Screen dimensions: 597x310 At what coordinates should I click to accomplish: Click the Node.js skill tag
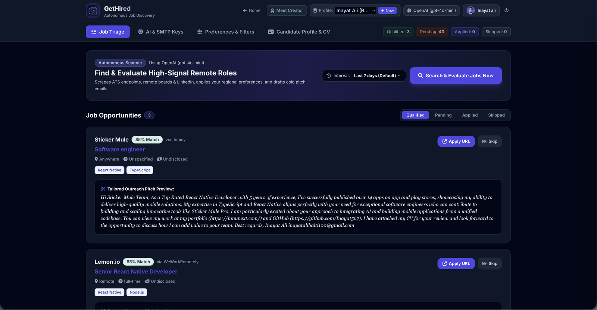(x=137, y=292)
